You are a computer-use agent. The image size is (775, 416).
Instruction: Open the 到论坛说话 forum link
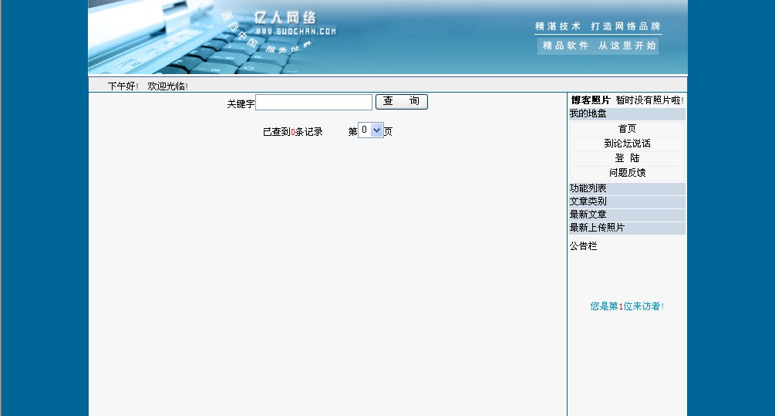[627, 144]
